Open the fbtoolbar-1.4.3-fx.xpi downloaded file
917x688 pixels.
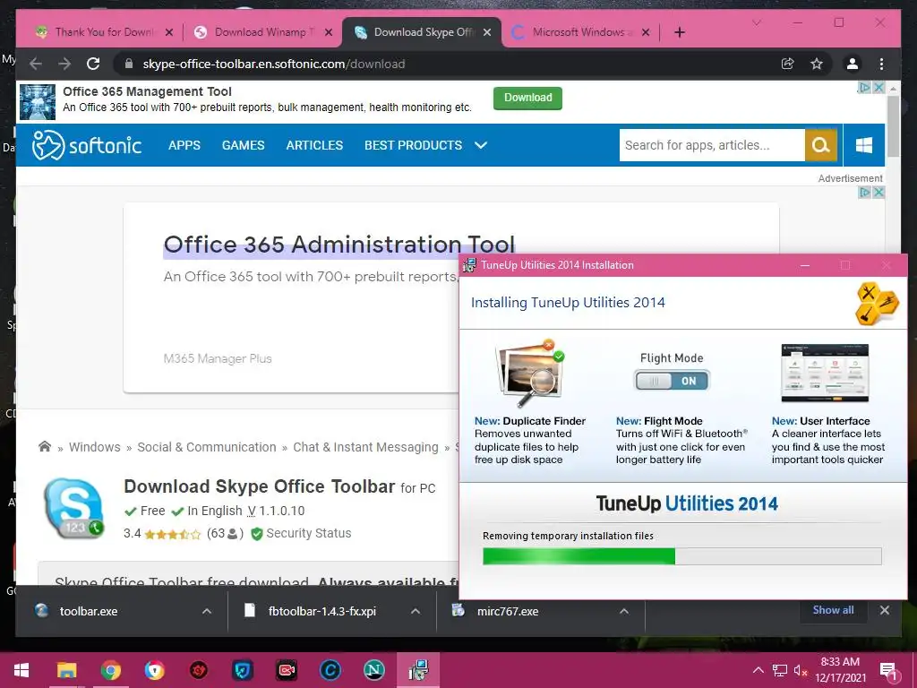click(x=321, y=611)
